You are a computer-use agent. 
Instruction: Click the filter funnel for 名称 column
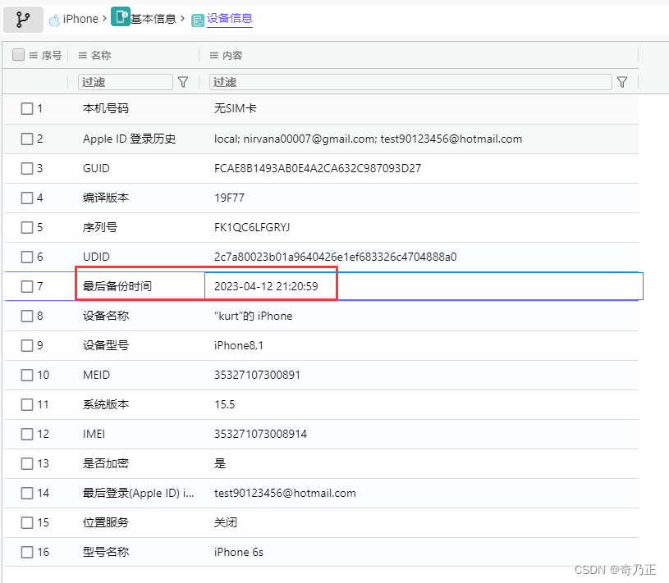(183, 82)
